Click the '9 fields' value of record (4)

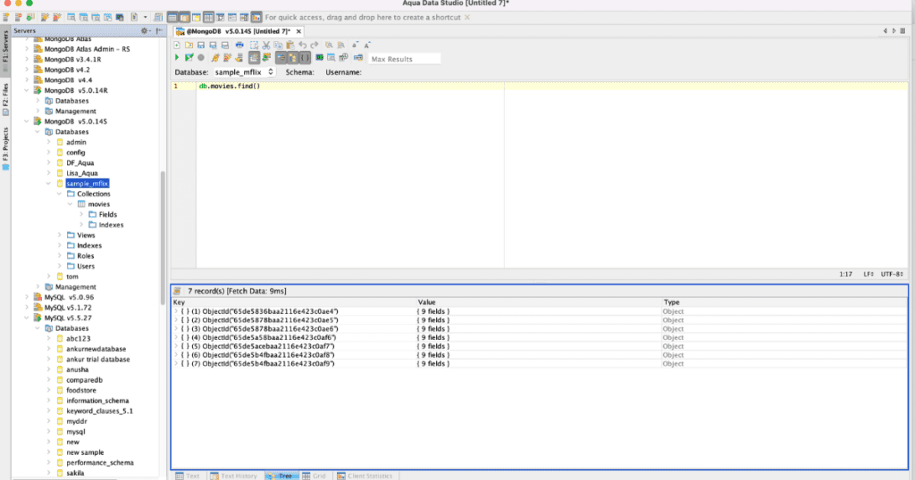[x=433, y=337]
